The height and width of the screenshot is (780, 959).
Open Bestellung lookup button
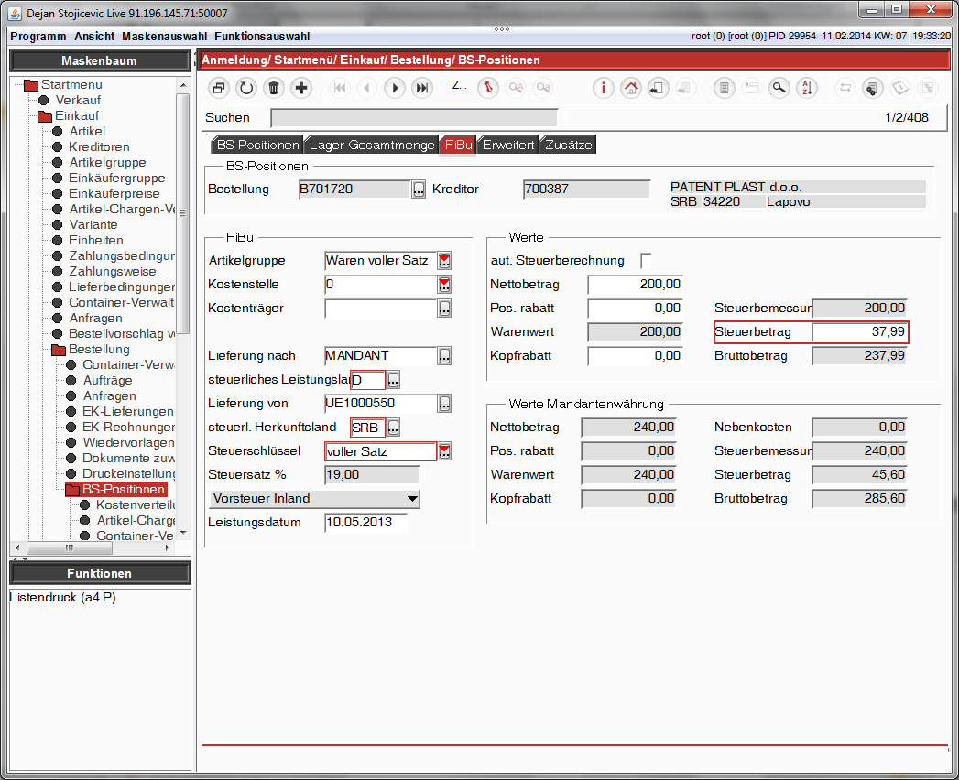tap(419, 189)
